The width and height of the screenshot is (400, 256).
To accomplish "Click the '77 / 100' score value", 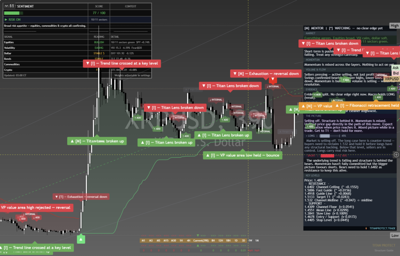I will coord(99,13).
